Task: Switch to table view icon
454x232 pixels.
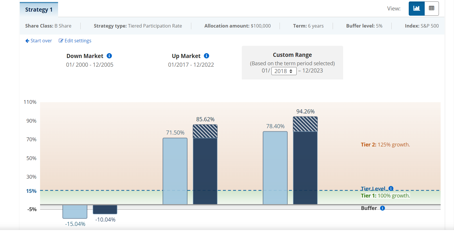Action: 431,8
